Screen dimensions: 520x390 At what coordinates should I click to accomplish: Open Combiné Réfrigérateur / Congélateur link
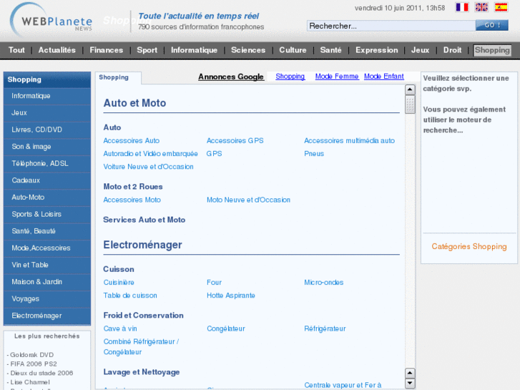[x=141, y=347]
